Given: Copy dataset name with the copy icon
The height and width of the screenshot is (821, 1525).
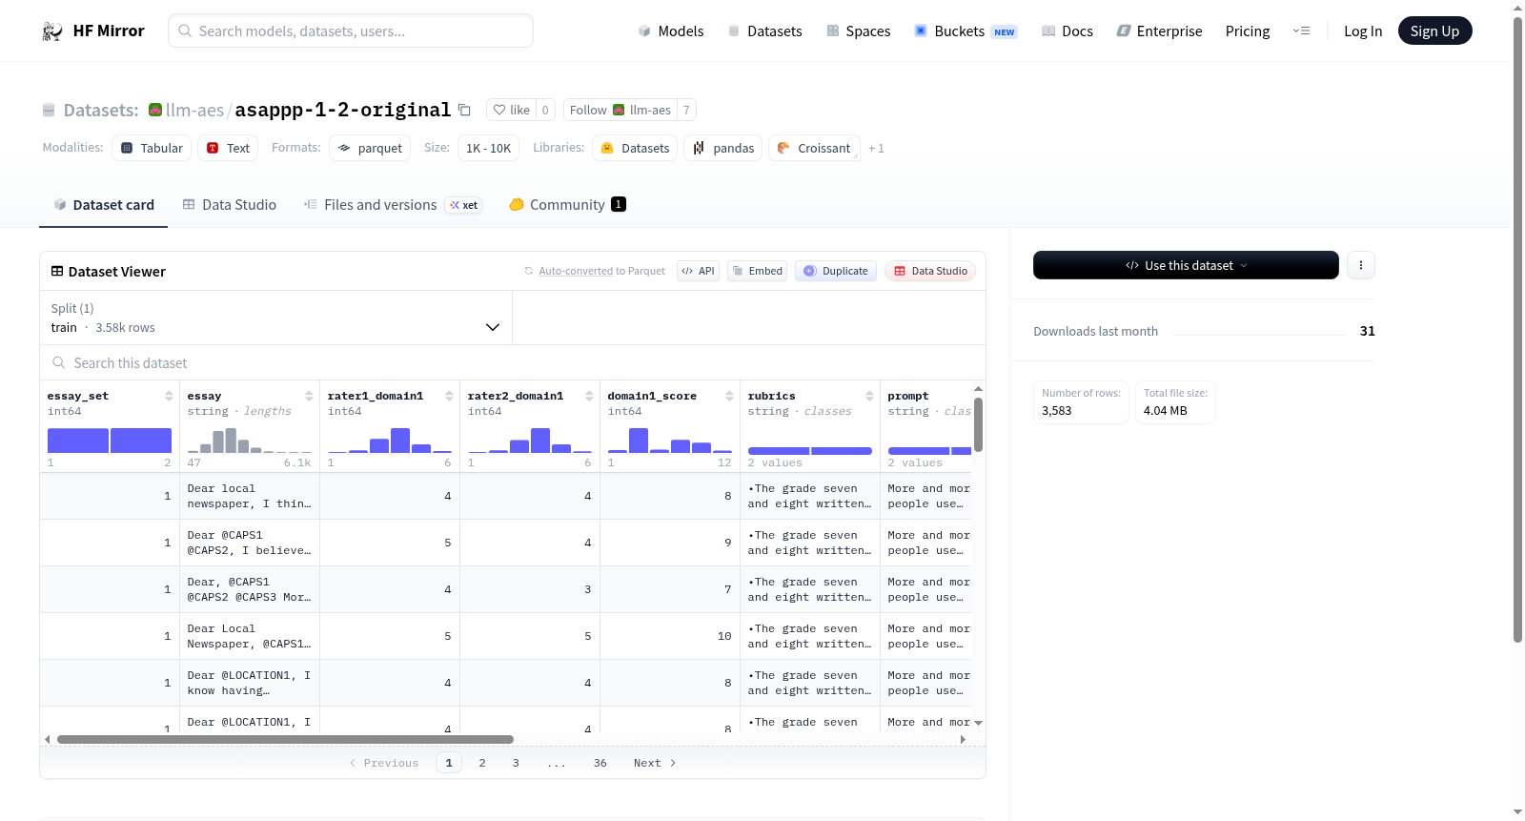Looking at the screenshot, I should [464, 110].
